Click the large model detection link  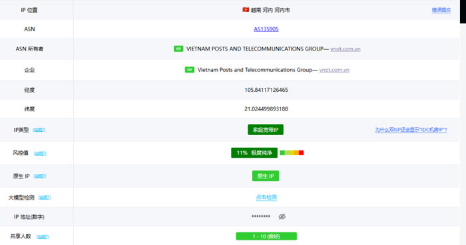[x=266, y=197]
